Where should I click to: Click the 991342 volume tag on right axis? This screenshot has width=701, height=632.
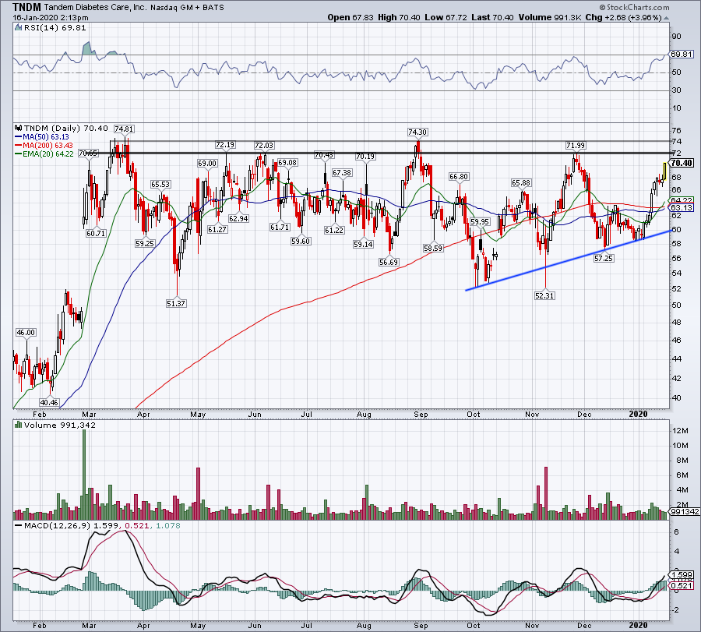click(685, 512)
